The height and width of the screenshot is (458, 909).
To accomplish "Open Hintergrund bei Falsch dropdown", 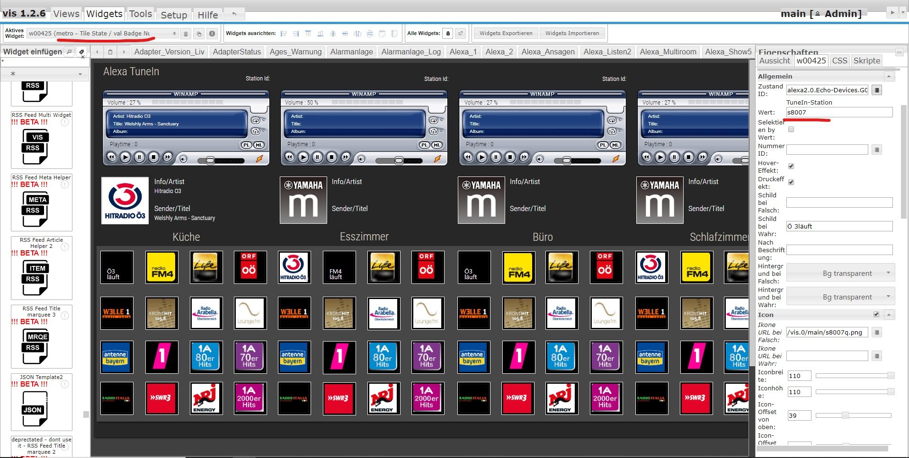I will pos(840,273).
